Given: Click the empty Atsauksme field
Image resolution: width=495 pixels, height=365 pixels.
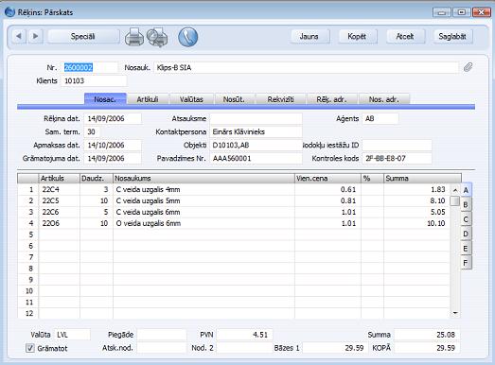Looking at the screenshot, I should pos(256,118).
